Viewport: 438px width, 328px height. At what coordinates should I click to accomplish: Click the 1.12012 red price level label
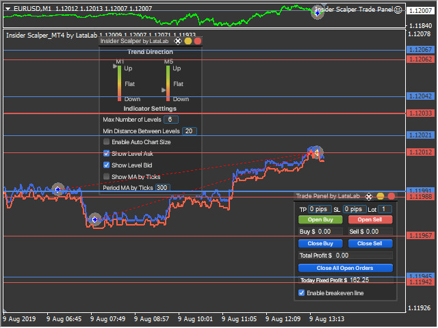[x=420, y=152]
